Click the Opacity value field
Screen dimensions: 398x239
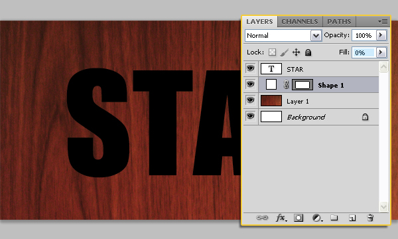coord(364,36)
